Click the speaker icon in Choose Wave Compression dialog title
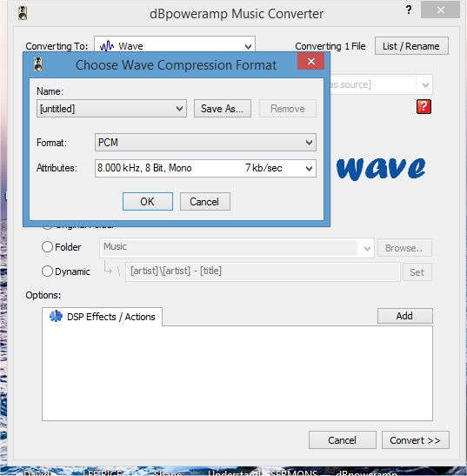 point(38,64)
